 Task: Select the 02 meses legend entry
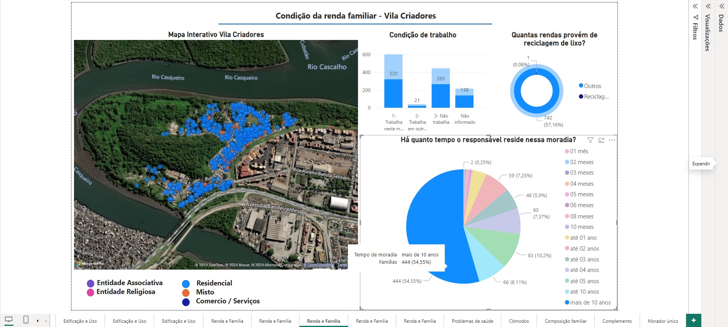tap(579, 162)
